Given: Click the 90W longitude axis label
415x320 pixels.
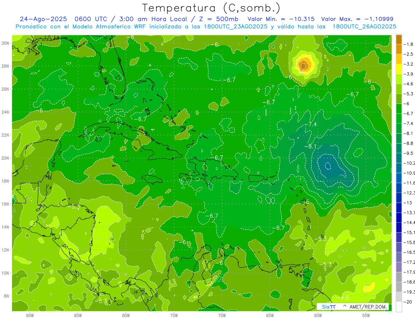Looking at the screenshot, I should point(30,315).
